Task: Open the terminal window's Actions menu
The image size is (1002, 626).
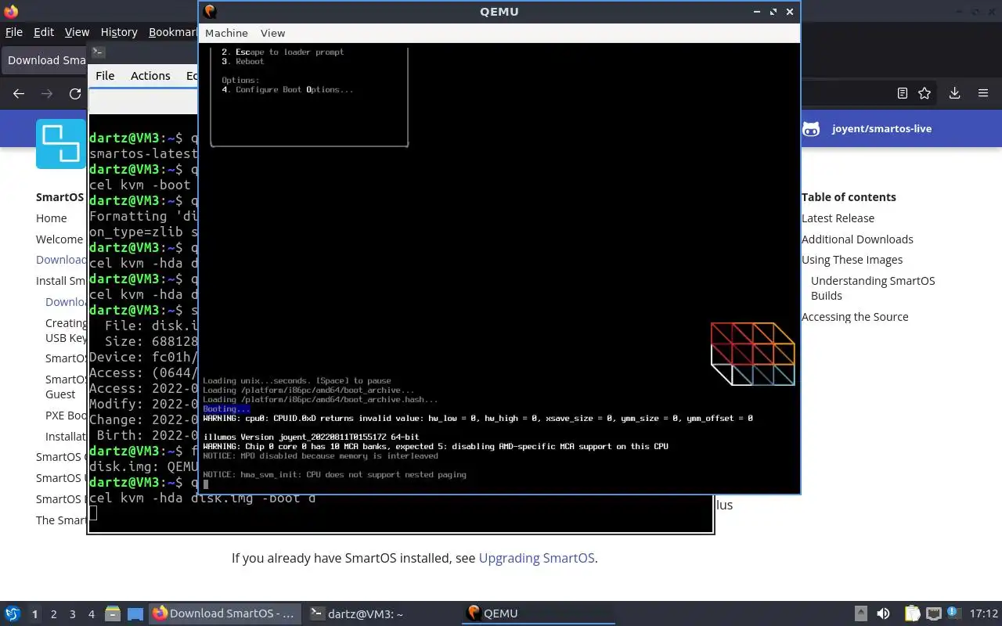Action: pos(150,76)
